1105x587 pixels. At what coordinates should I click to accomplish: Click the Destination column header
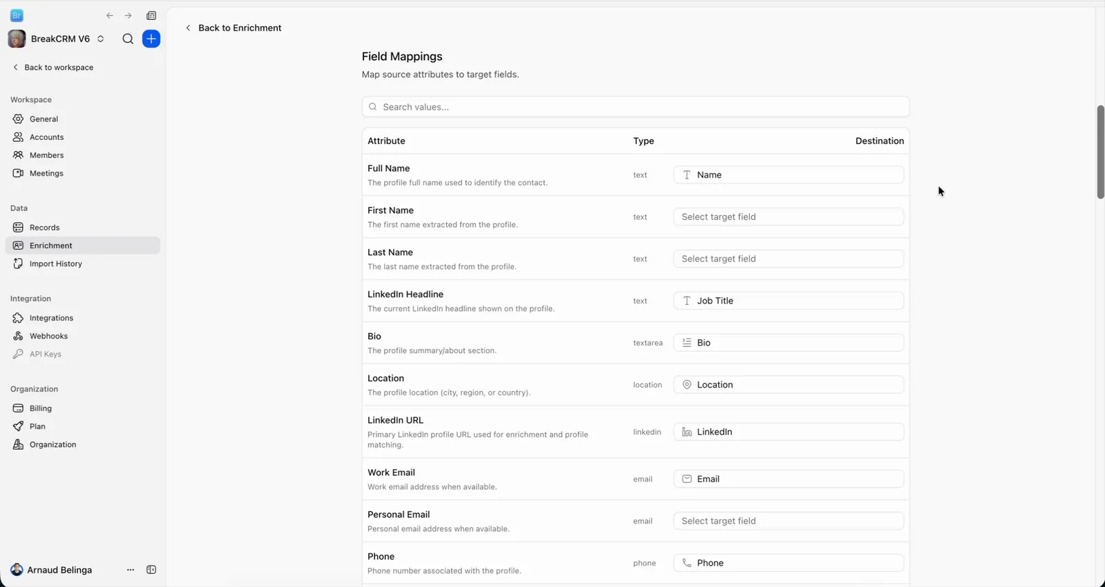(879, 141)
